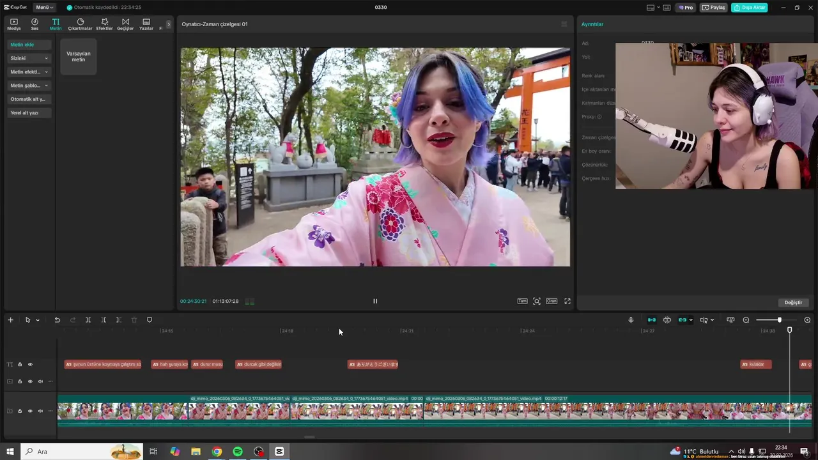The height and width of the screenshot is (460, 818).
Task: Open the shortcuts keyboard icon in title bar
Action: coord(667,8)
